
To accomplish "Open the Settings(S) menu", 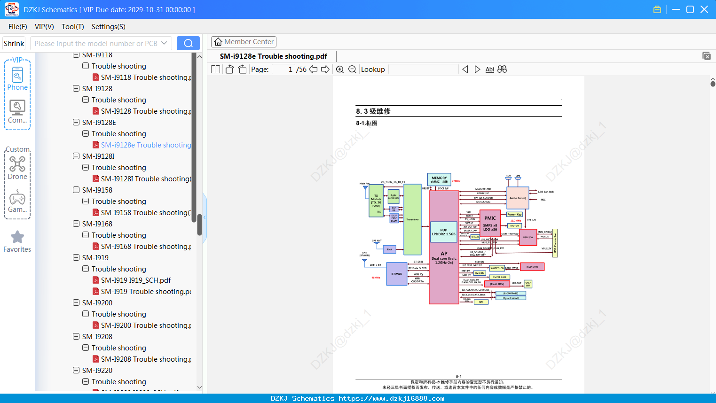I will 109,27.
